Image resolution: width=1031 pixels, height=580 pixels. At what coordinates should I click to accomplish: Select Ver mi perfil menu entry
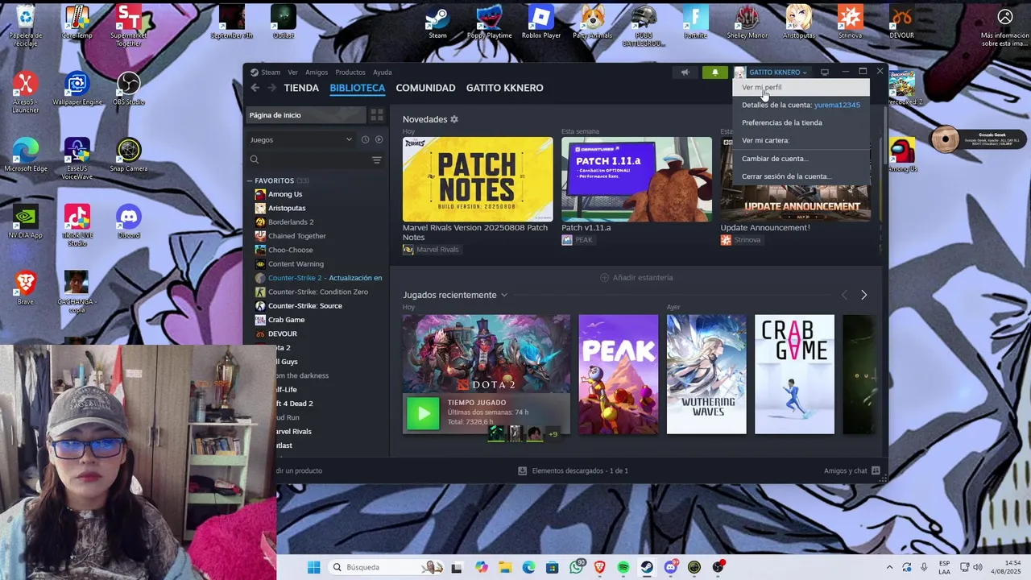point(801,87)
